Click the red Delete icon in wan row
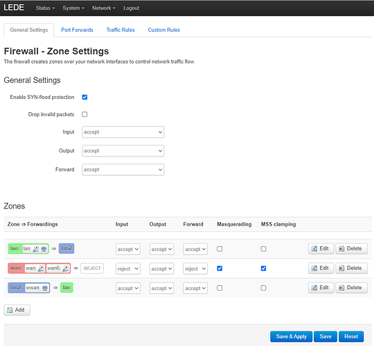 pos(341,268)
